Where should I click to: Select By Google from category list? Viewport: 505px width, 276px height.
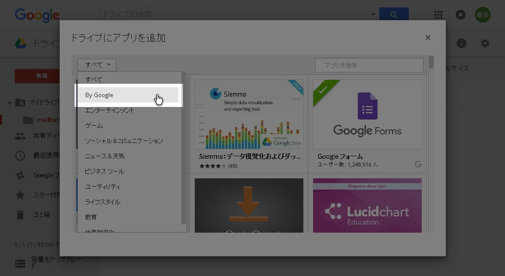click(x=128, y=95)
